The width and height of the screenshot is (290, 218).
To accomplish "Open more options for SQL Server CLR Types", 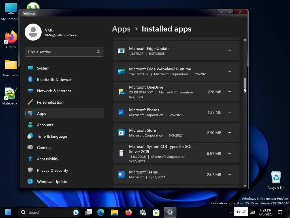I will coord(229,153).
